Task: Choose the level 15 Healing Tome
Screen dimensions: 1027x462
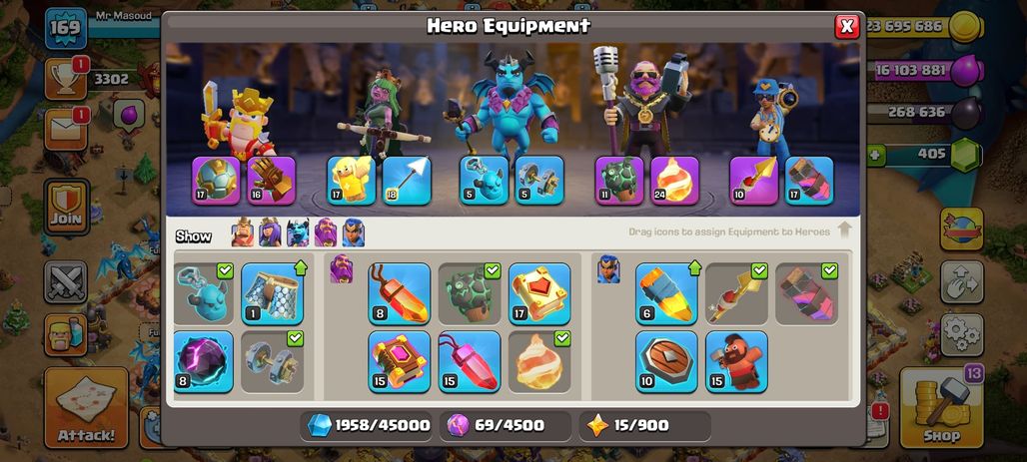Action: click(x=399, y=361)
